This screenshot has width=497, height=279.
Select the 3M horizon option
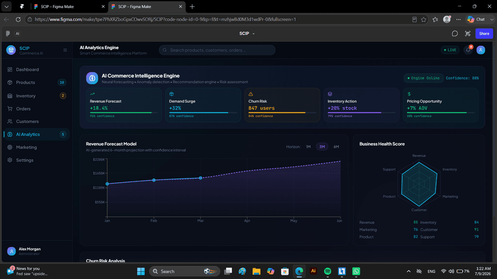coord(322,147)
